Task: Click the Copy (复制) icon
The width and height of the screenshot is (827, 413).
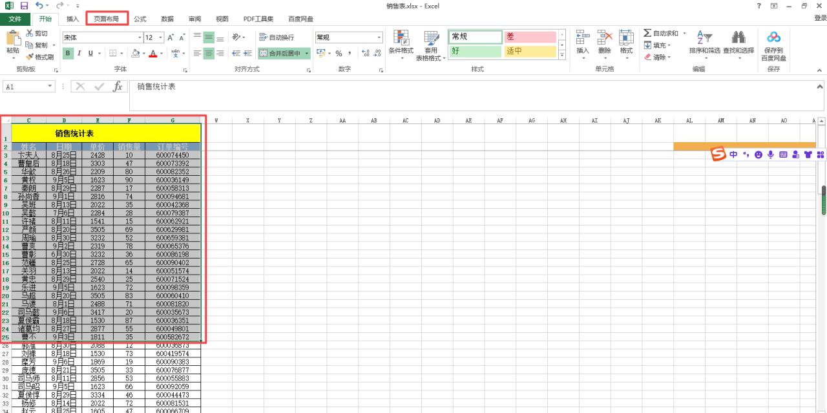Action: click(30, 45)
